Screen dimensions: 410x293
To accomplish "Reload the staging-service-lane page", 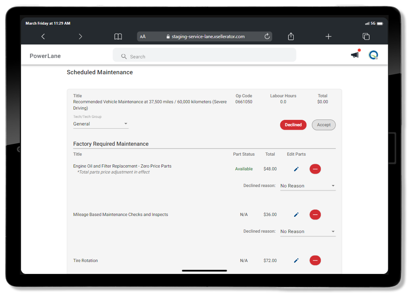I will click(267, 36).
